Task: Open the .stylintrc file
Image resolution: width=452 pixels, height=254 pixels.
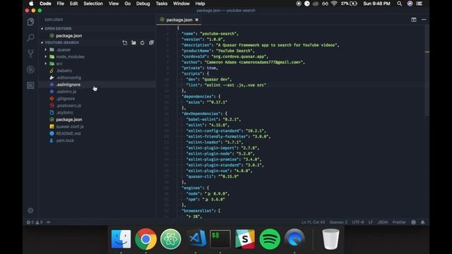Action: (65, 113)
